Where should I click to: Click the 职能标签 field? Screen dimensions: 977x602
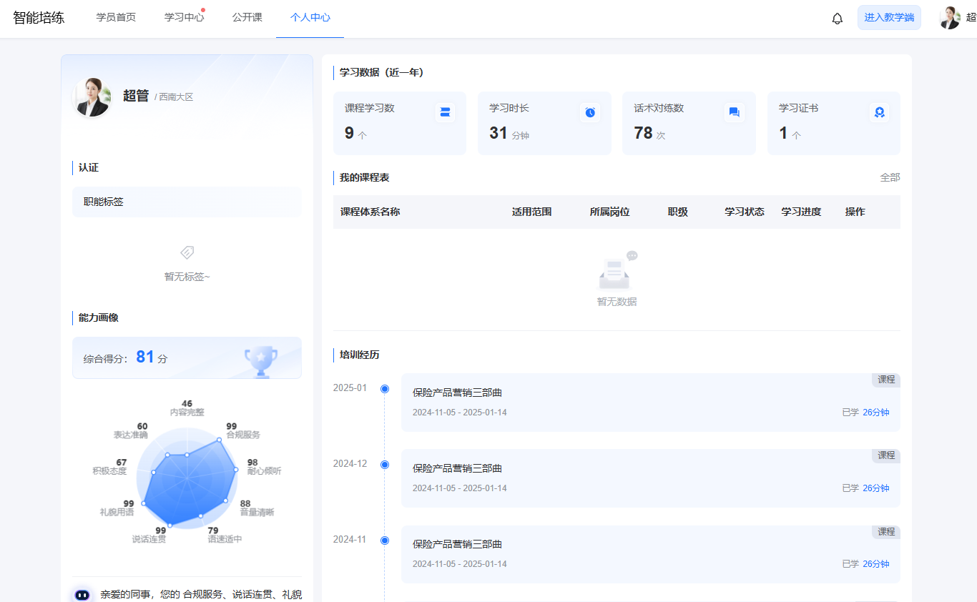pyautogui.click(x=187, y=202)
